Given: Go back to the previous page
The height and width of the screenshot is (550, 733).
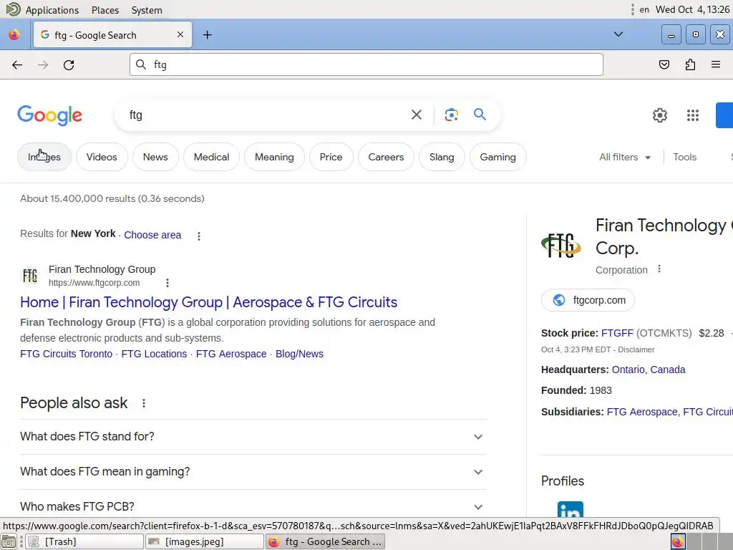Looking at the screenshot, I should coord(17,65).
